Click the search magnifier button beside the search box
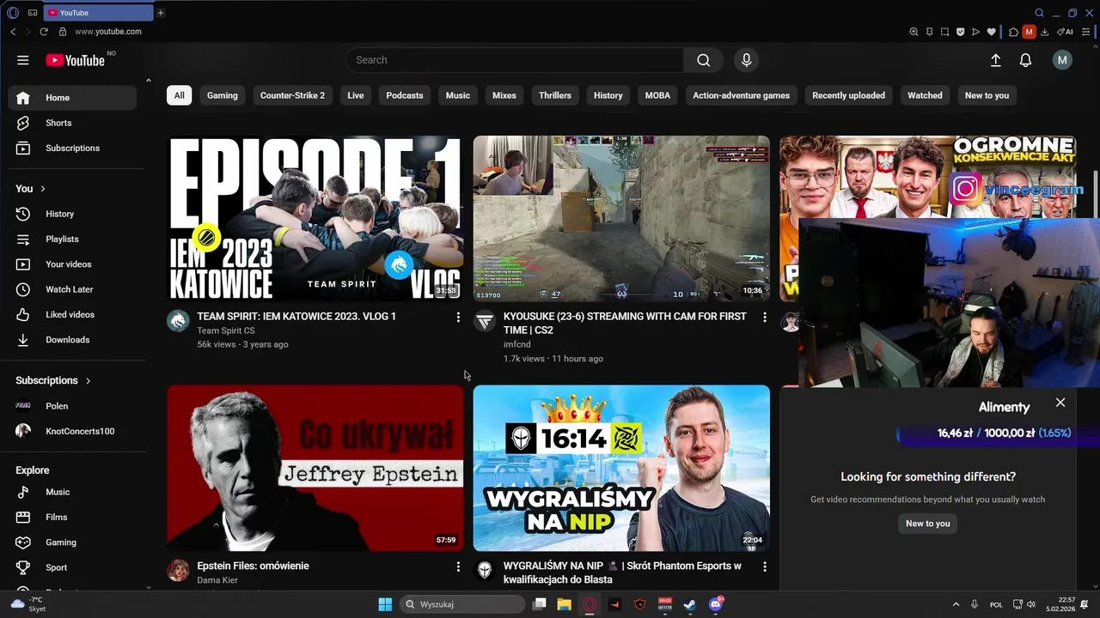Viewport: 1100px width, 618px height. (x=703, y=60)
